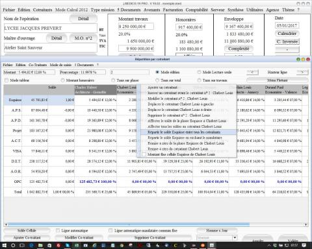Open the Windows Start menu
The height and width of the screenshot is (249, 312).
tap(4, 246)
